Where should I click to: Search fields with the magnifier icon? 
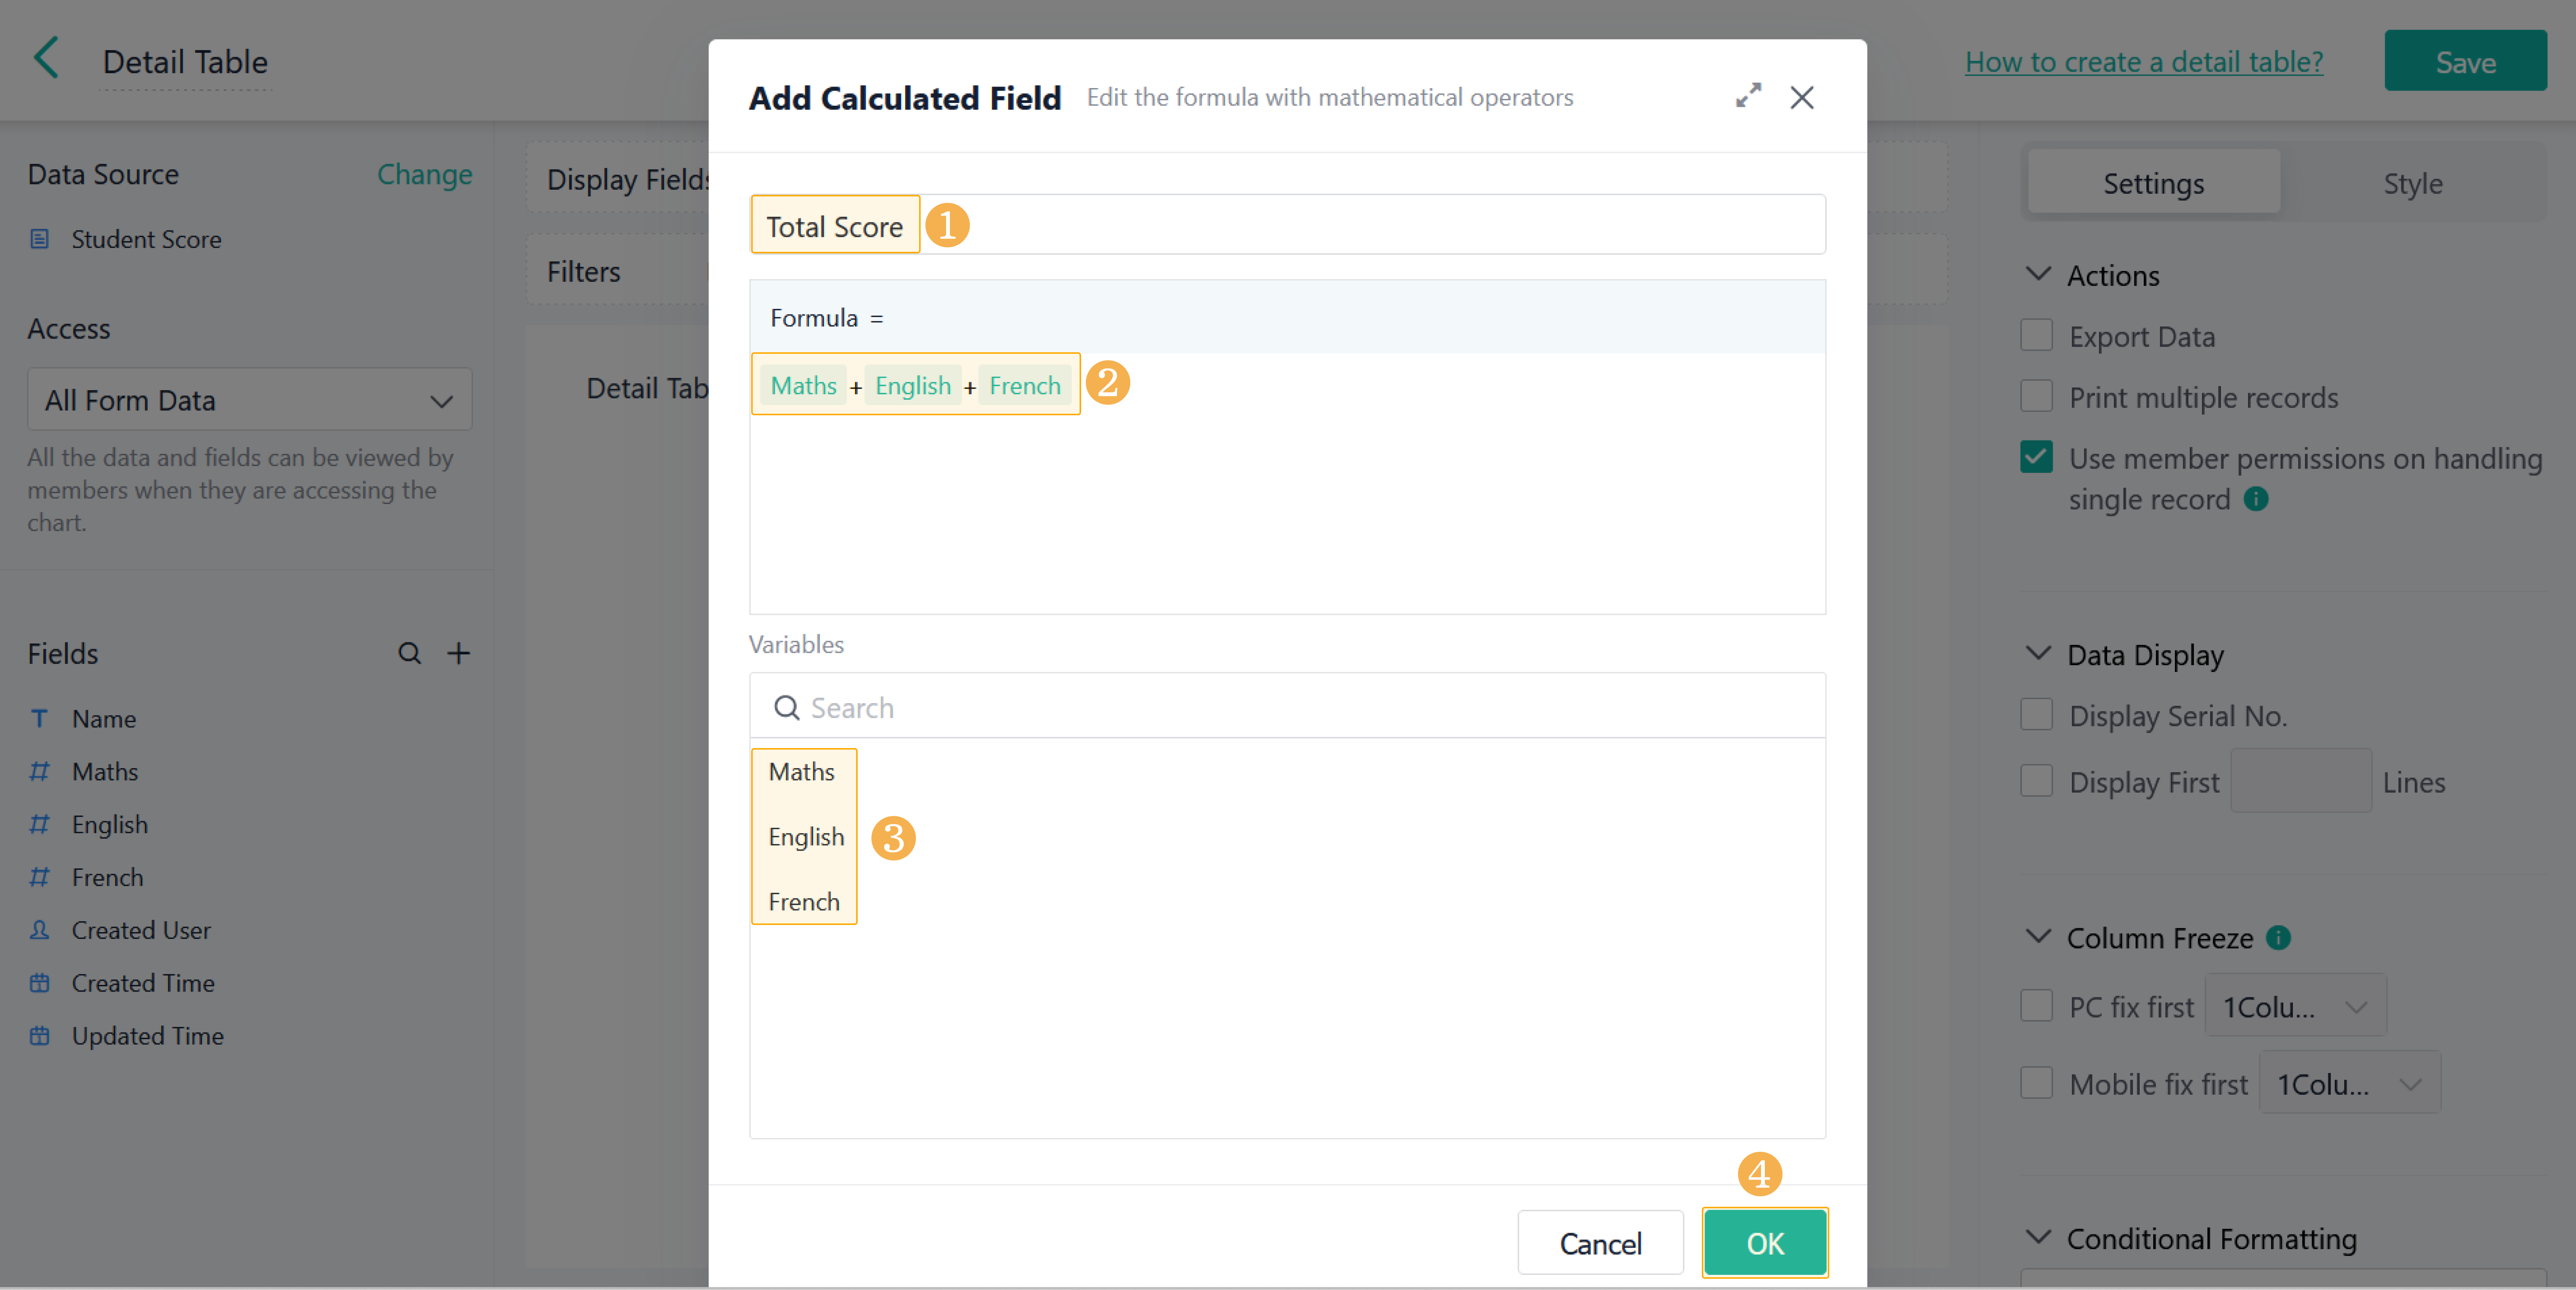tap(409, 653)
